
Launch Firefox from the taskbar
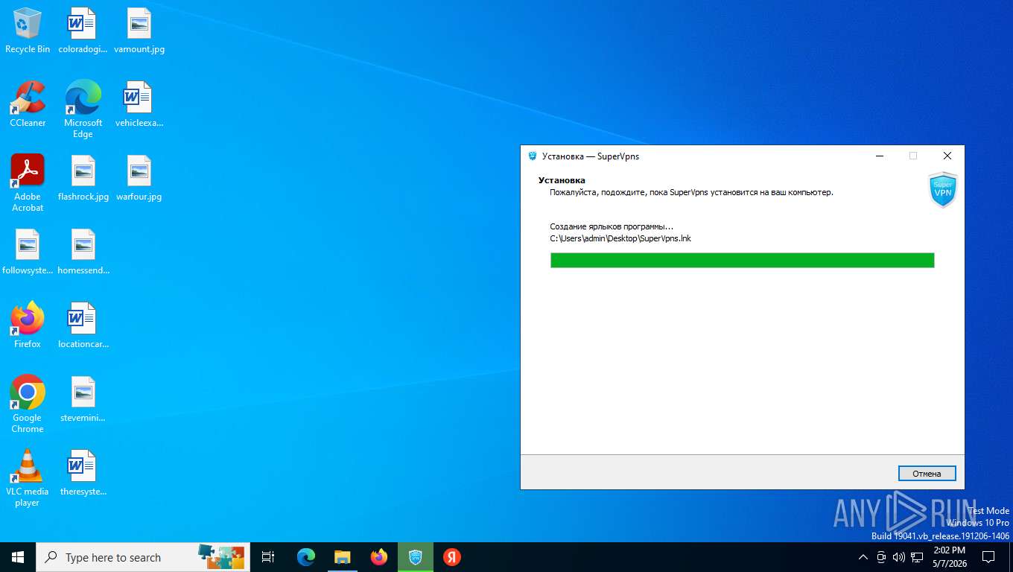click(x=379, y=557)
